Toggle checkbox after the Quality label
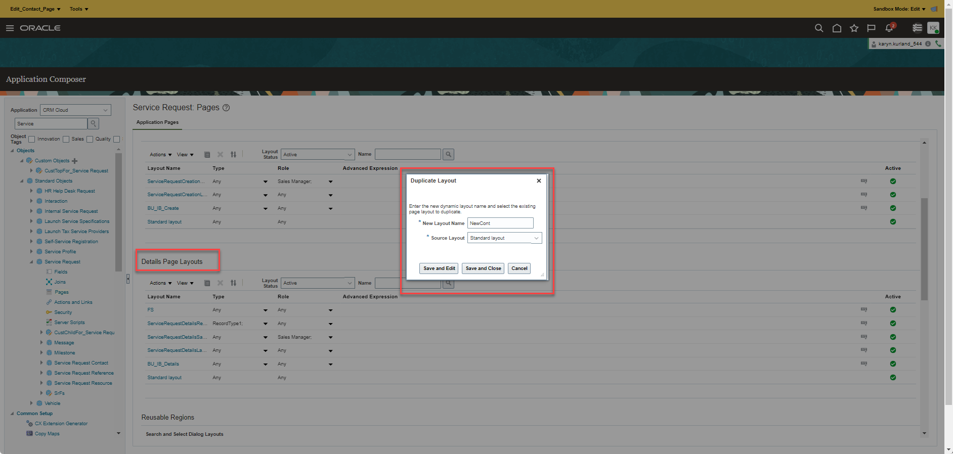The height and width of the screenshot is (454, 953). (x=116, y=140)
